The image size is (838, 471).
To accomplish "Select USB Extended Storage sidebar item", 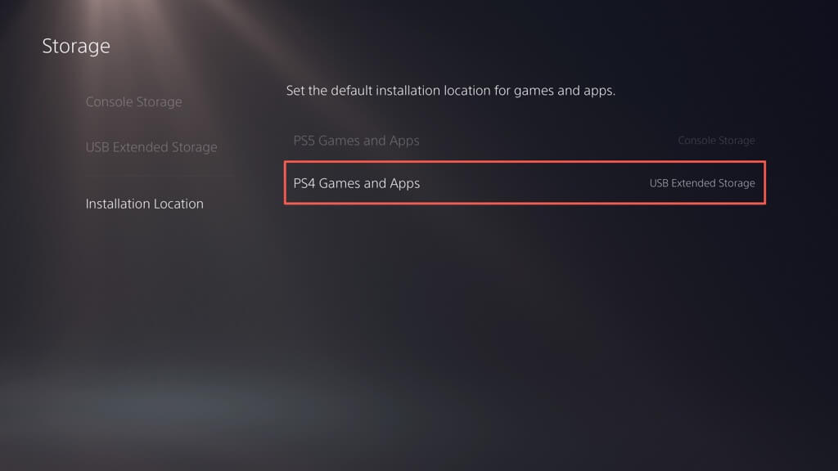I will 151,147.
